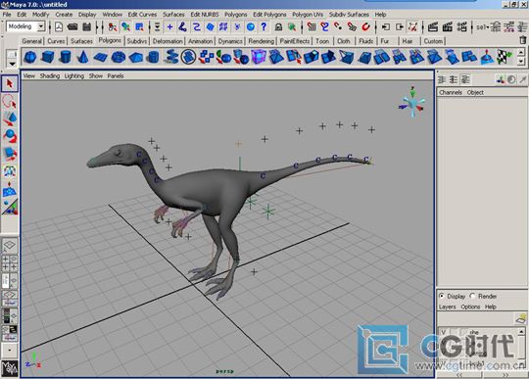Click the New Scene icon

coord(59,26)
